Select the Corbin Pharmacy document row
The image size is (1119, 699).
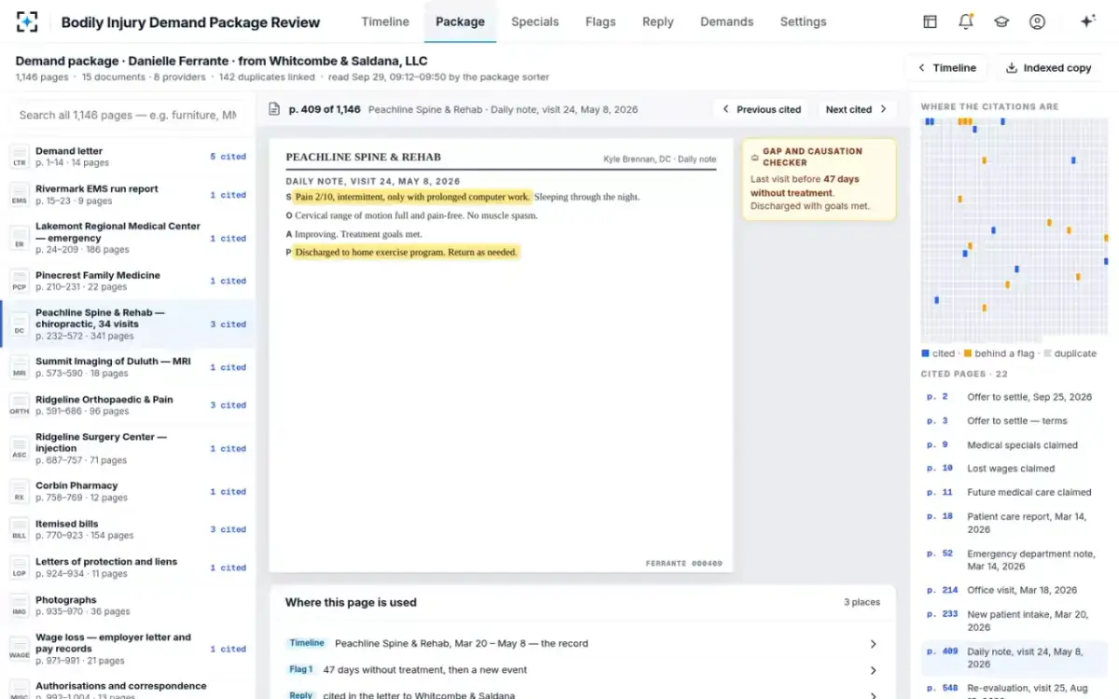click(128, 491)
